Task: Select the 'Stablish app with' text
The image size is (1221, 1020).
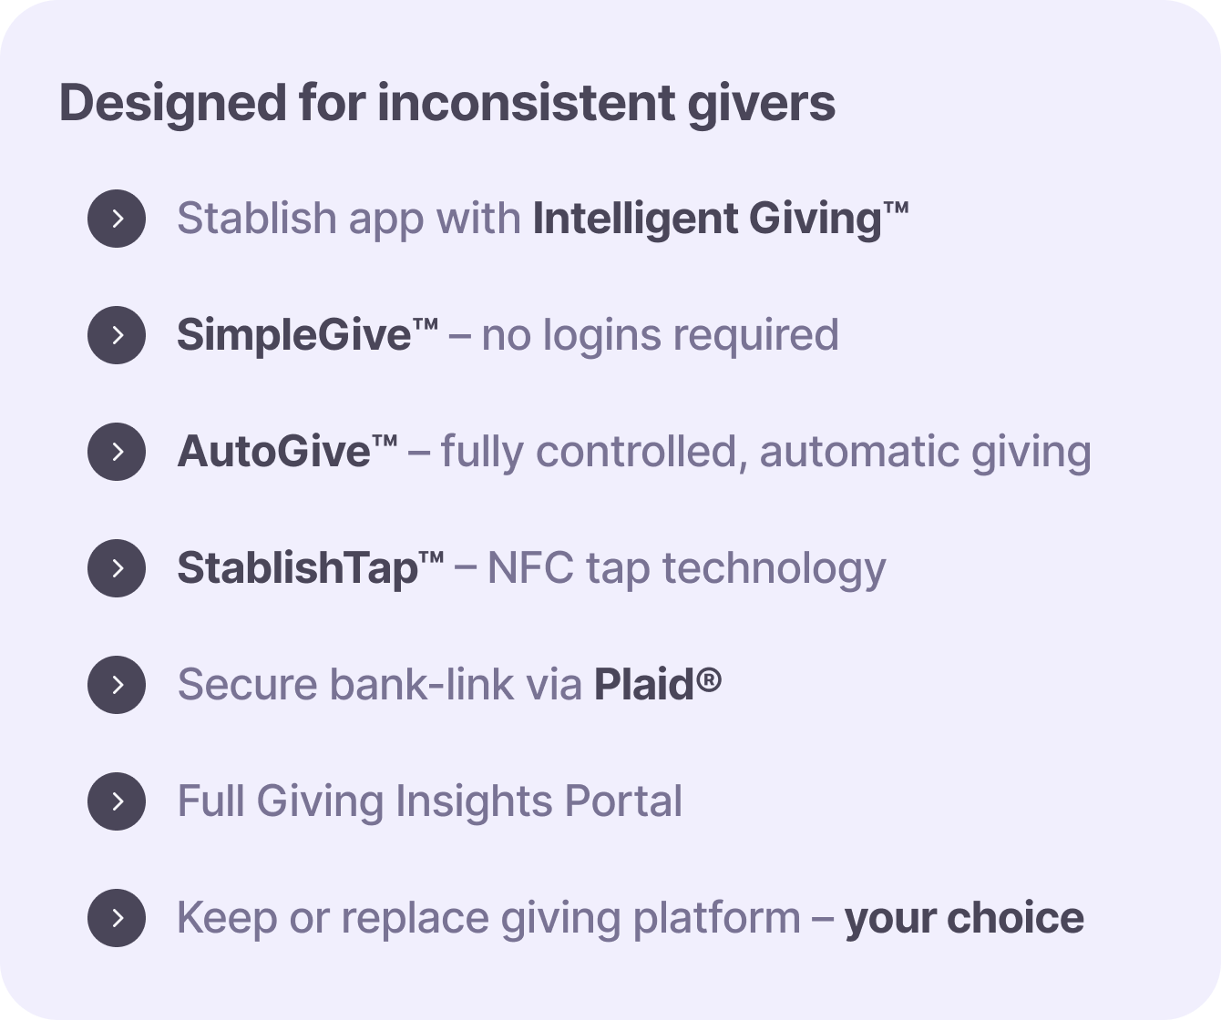Action: point(348,219)
